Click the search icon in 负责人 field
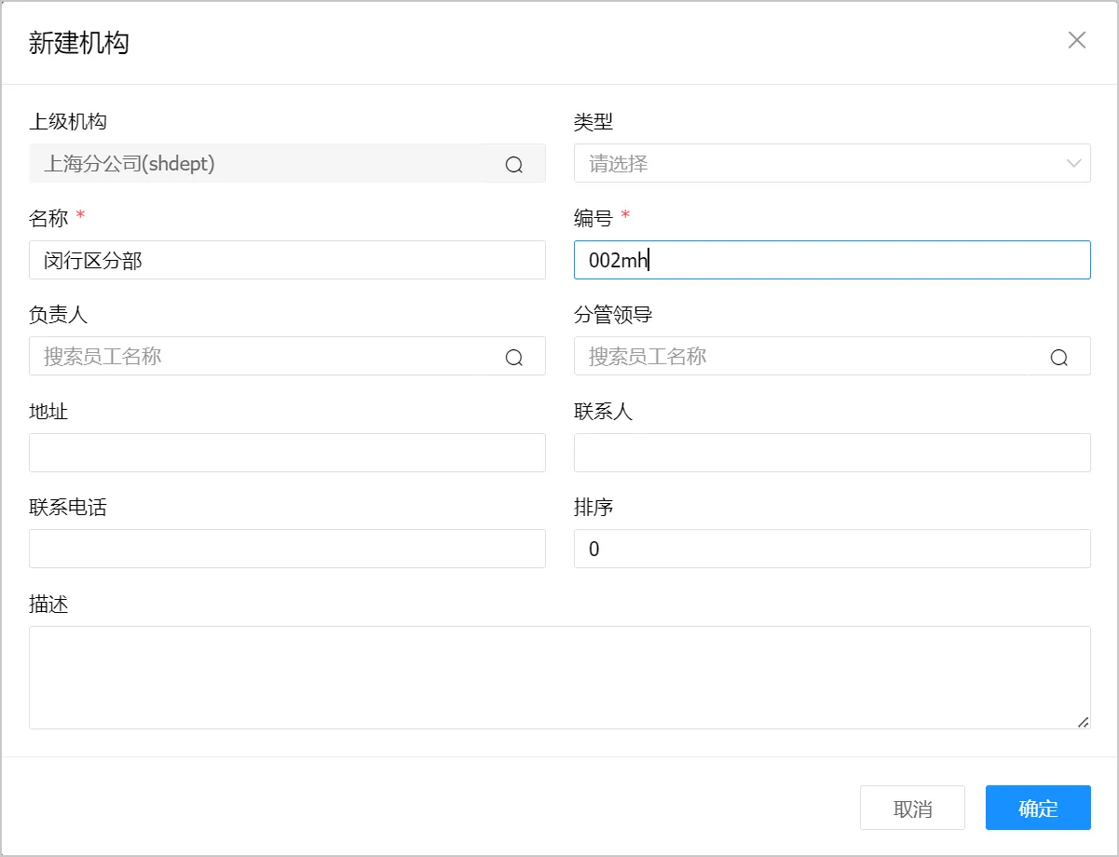Screen dimensions: 1119x857 click(514, 357)
